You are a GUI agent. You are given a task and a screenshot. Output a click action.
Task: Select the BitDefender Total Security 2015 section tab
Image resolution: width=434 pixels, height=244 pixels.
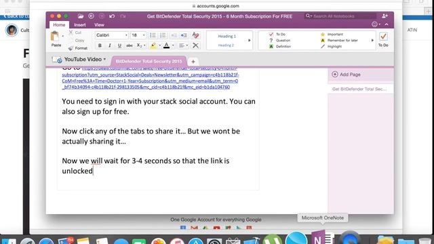[x=149, y=61]
